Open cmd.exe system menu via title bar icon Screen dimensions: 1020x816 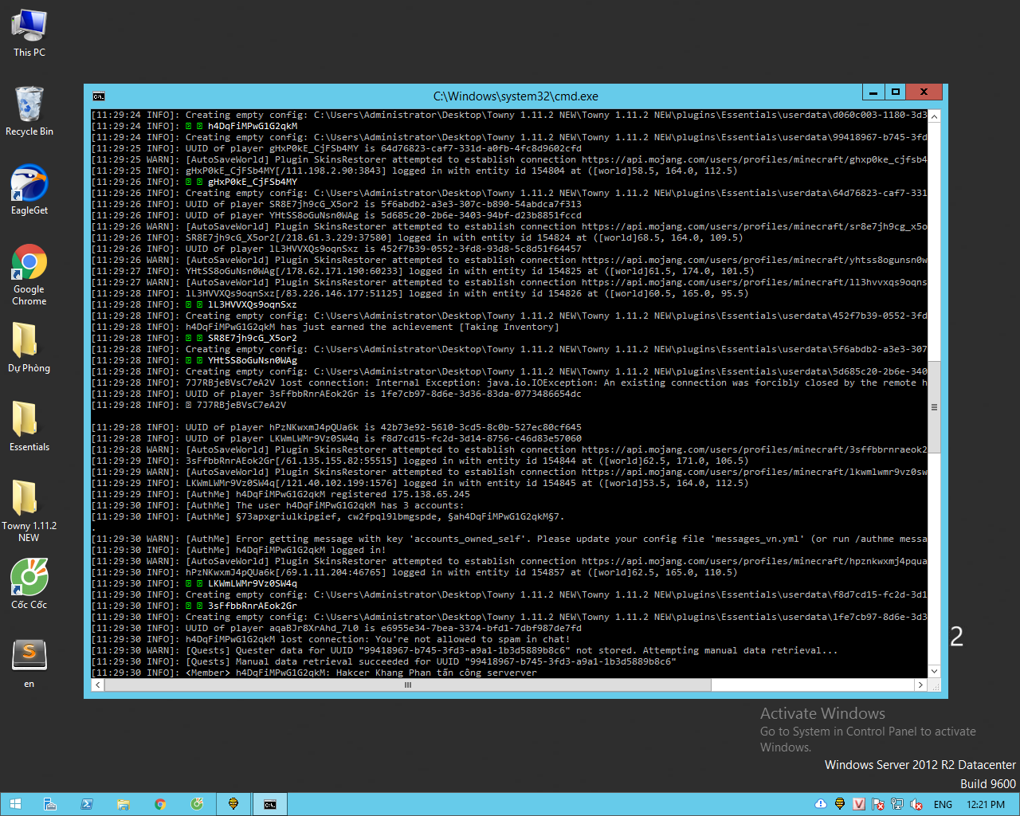point(99,96)
